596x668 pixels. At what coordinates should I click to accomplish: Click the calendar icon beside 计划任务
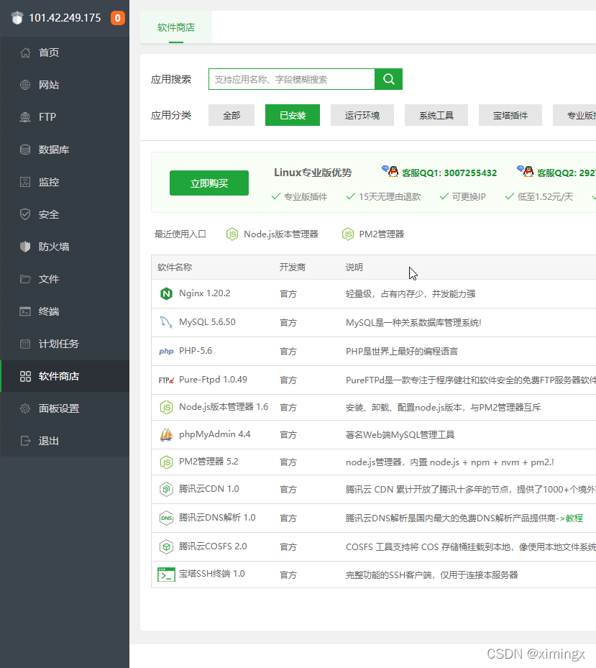tap(25, 344)
